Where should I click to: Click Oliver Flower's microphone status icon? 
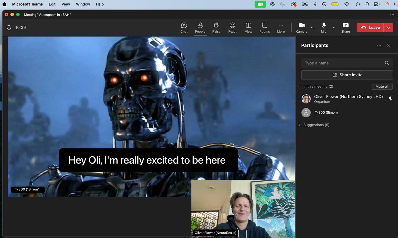click(x=390, y=99)
